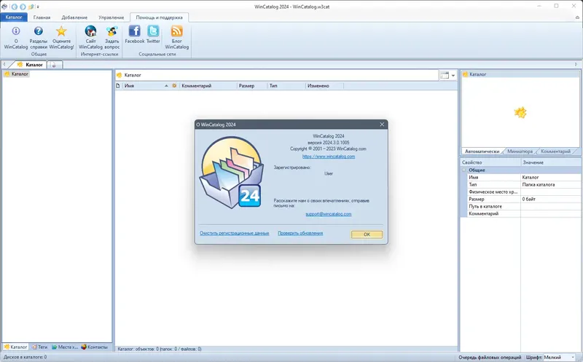Image resolution: width=583 pixels, height=362 pixels.
Task: Click the catalog star icon in preview pane
Action: (520, 112)
